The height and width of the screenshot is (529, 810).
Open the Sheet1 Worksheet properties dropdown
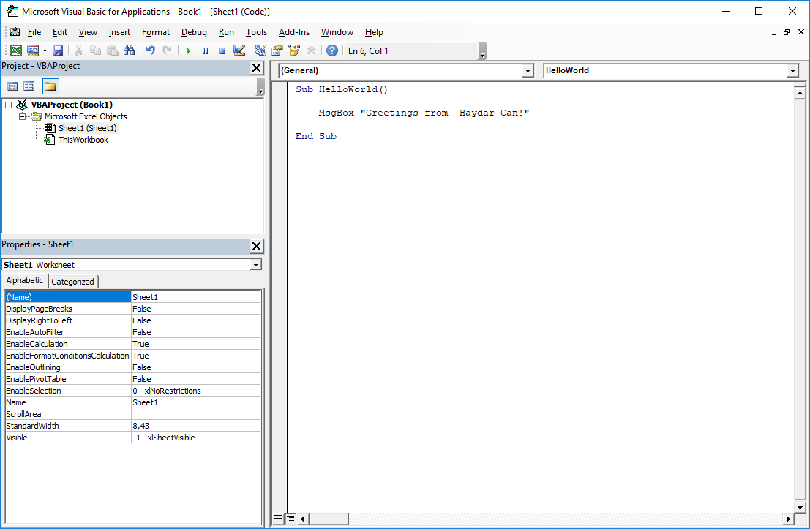click(255, 265)
